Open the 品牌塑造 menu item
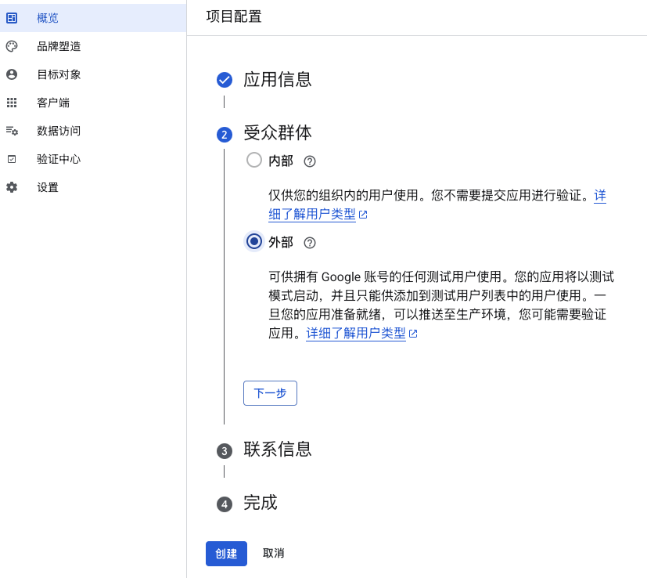Viewport: 647px width, 578px height. click(93, 46)
